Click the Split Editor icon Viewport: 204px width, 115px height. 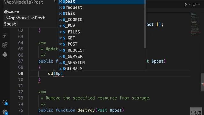[194, 4]
